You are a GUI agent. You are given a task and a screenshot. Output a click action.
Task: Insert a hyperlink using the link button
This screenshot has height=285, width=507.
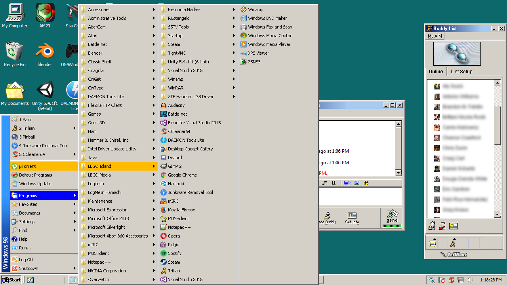[x=347, y=183]
